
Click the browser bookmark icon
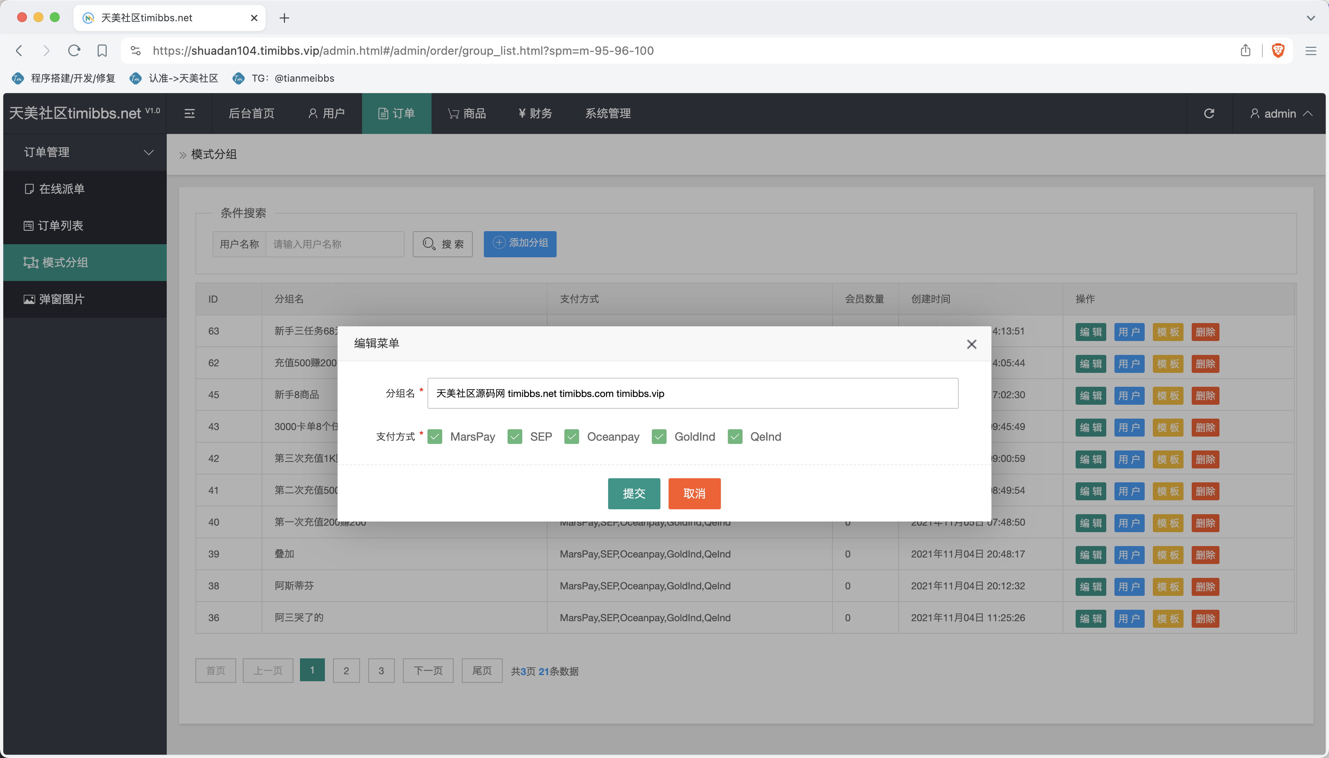tap(102, 51)
